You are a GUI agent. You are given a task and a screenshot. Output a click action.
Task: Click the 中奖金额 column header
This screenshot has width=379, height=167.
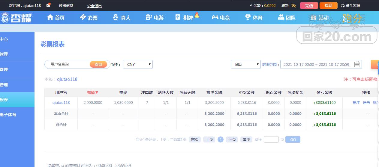point(247,92)
